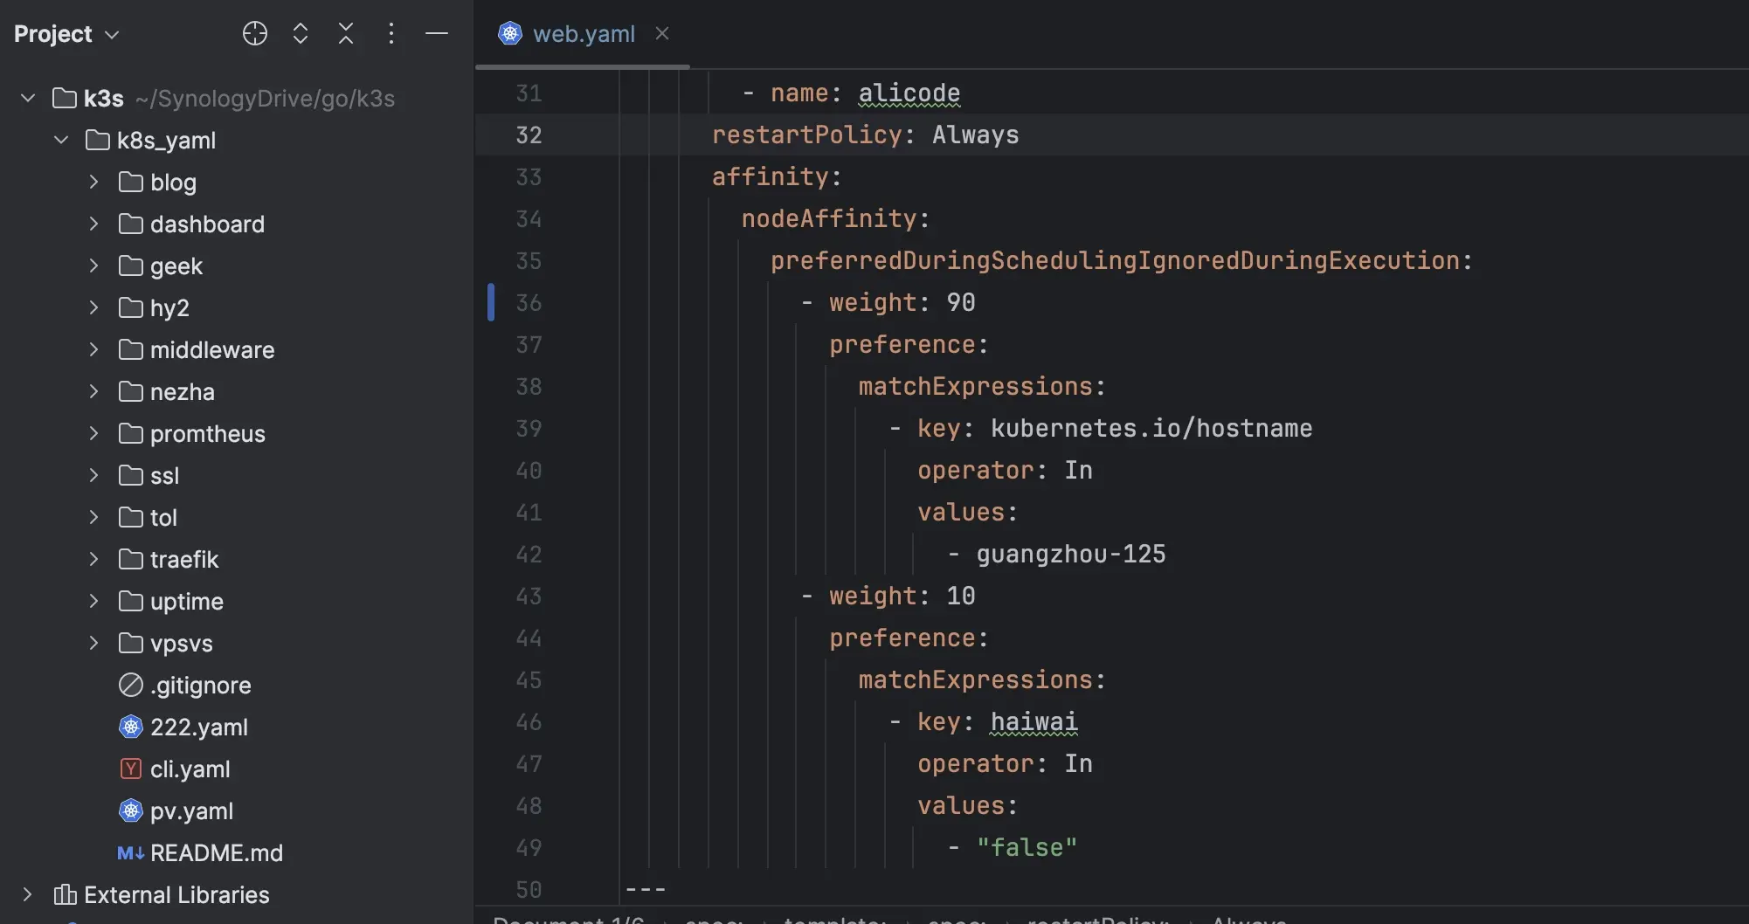Image resolution: width=1749 pixels, height=924 pixels.
Task: Click the underlined 'haiwai' key value
Action: point(1034,722)
